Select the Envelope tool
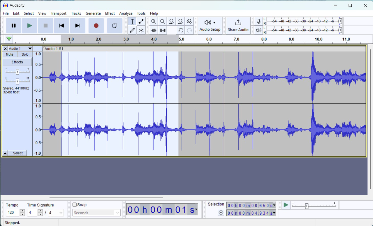 click(141, 21)
